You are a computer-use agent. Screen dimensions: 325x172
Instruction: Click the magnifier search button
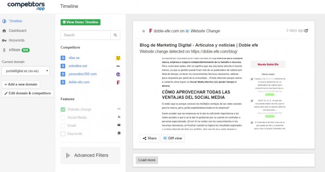[x=115, y=35]
